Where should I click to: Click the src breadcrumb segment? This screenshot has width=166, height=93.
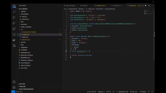[x=65, y=9]
